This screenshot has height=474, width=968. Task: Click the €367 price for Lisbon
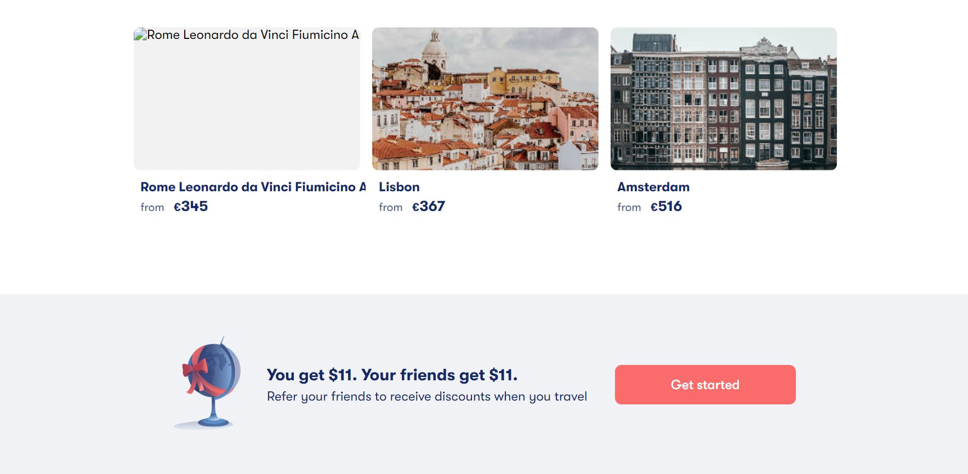pyautogui.click(x=429, y=207)
